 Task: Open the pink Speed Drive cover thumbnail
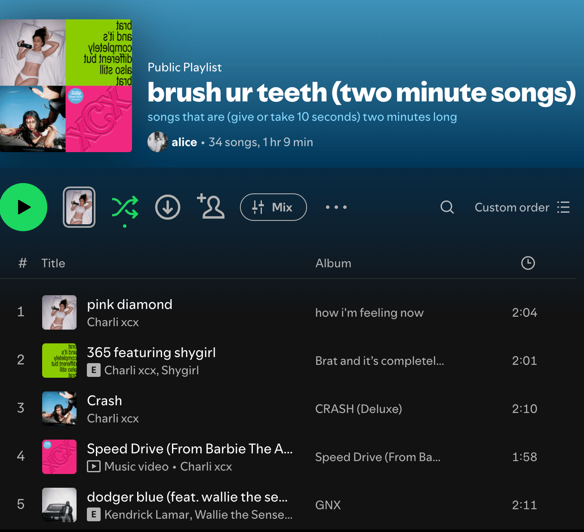[59, 457]
